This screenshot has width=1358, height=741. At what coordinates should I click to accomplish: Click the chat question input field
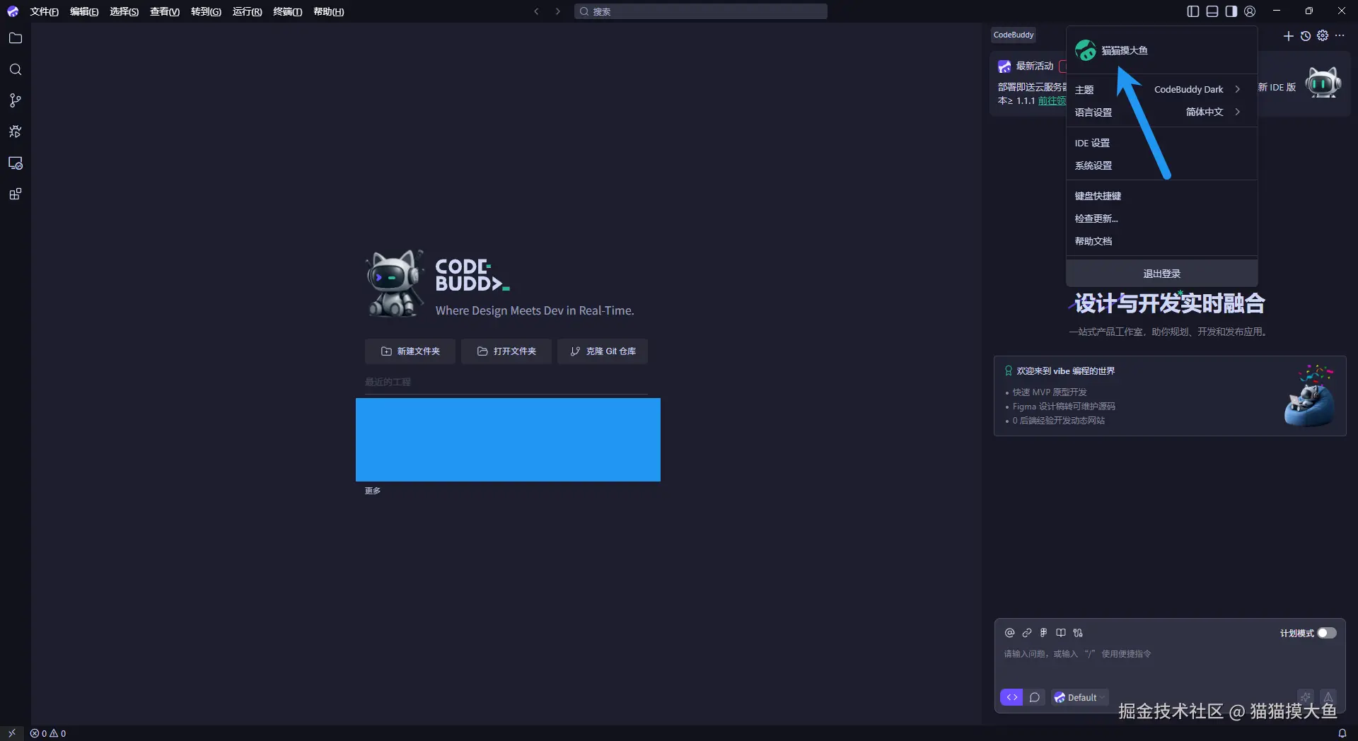1170,654
